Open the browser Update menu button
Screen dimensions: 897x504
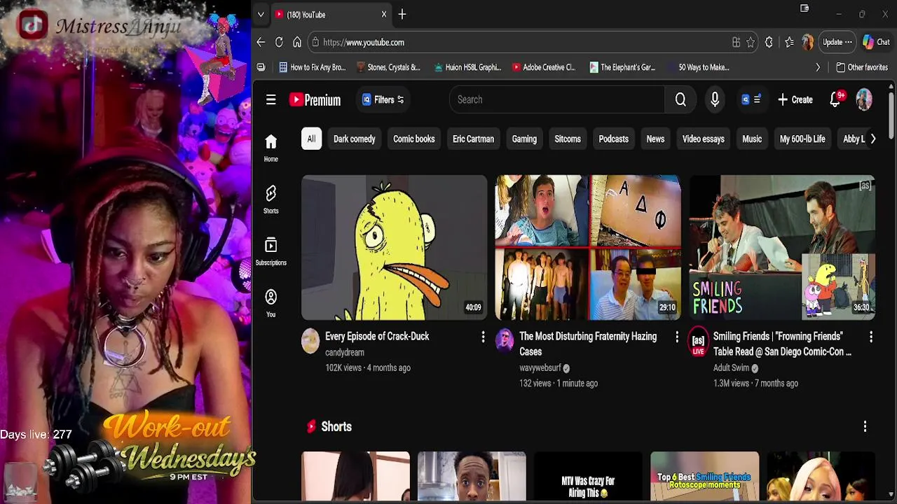click(837, 42)
